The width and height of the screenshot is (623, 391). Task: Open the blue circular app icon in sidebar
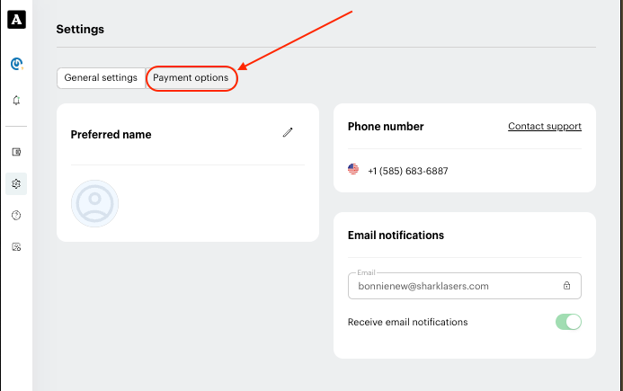tap(16, 64)
